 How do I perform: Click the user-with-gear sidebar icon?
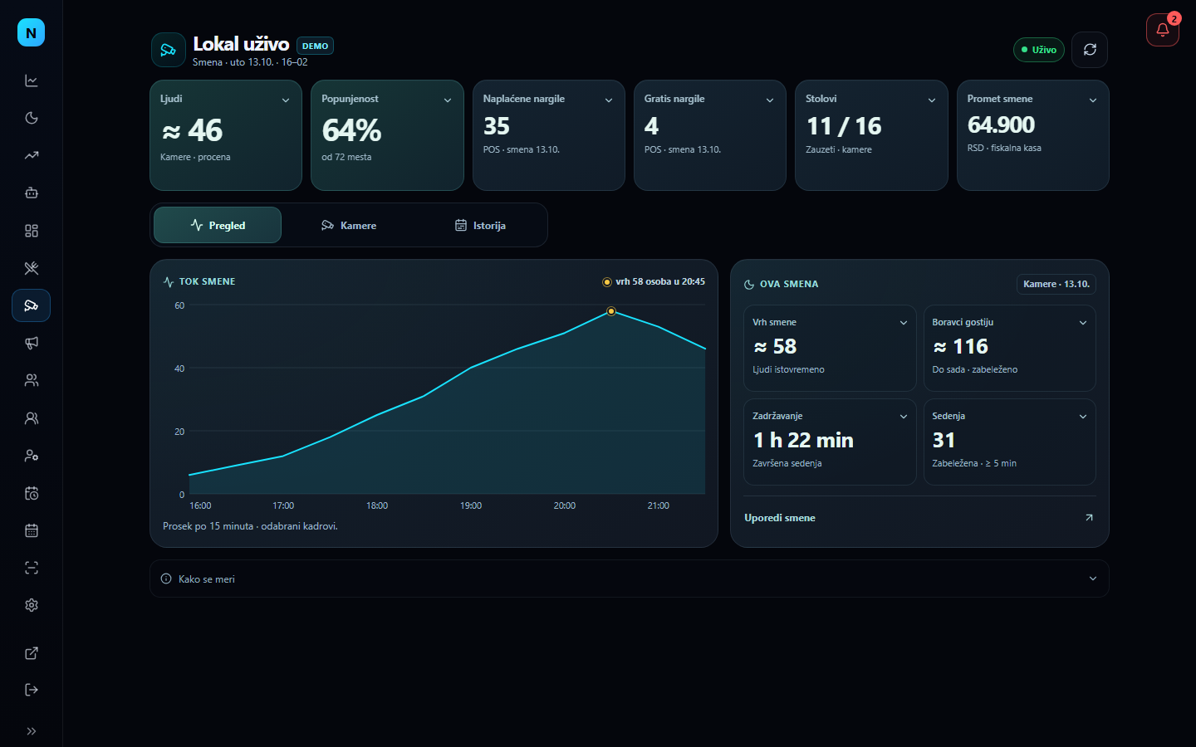(32, 456)
